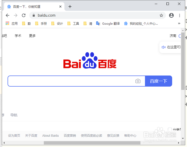
Task: Open the 关于百度 footer link
Action: tap(31, 135)
